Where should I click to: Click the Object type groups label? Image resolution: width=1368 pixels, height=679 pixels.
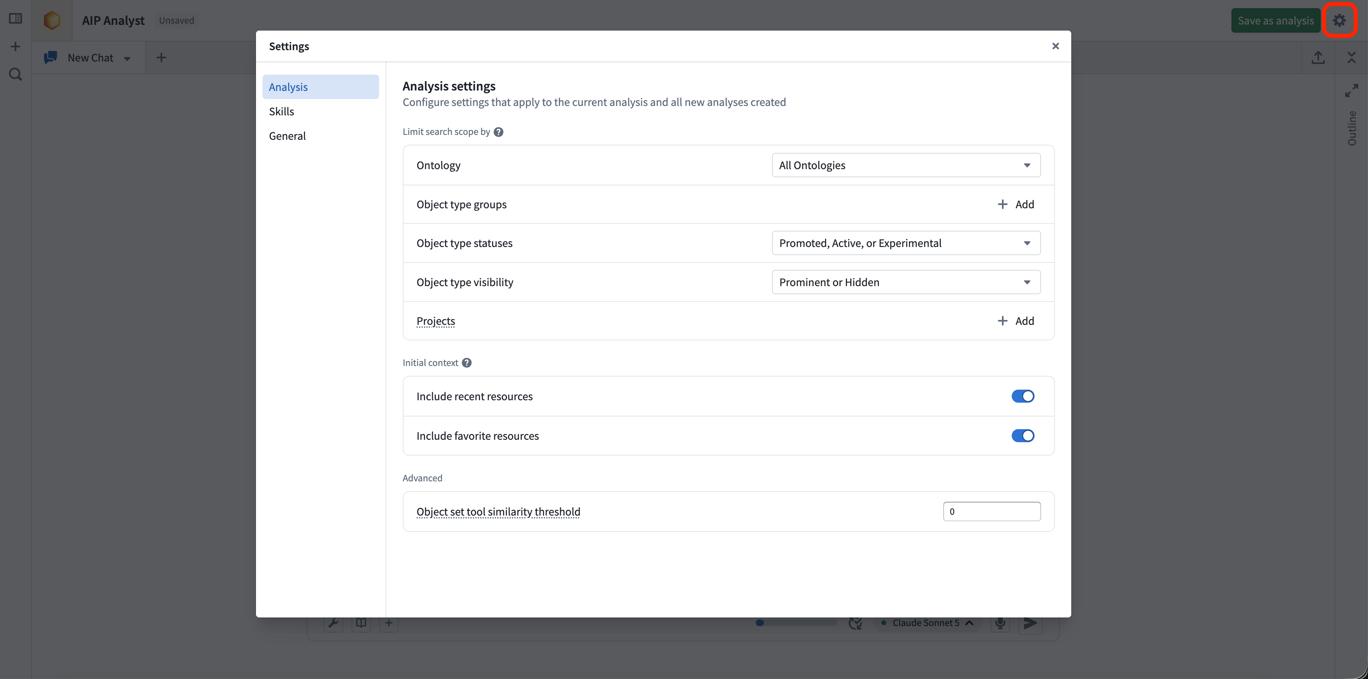(x=461, y=204)
